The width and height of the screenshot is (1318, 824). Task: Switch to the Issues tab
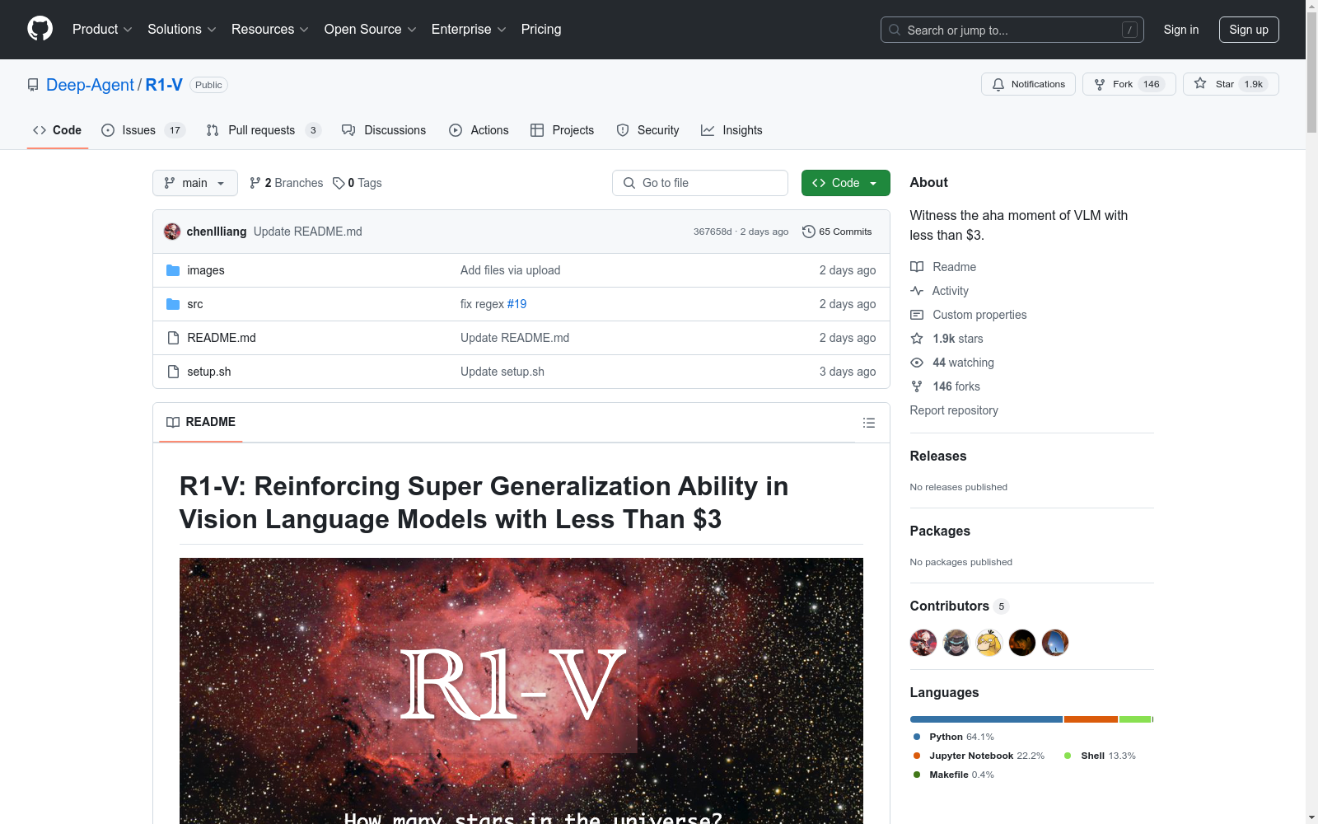coord(143,130)
